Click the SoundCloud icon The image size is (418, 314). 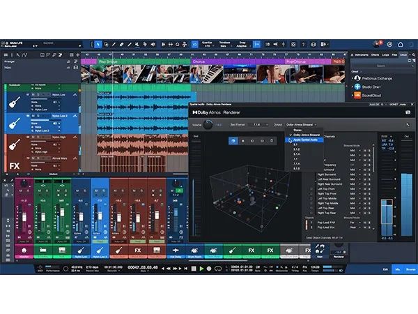(x=357, y=95)
